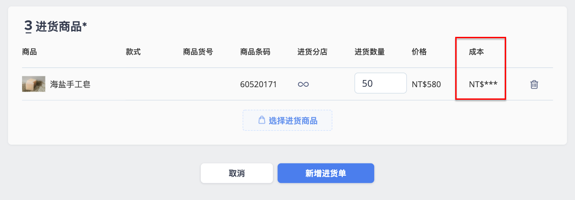Open the 海盐手工皂 product thumbnail
The image size is (575, 200).
click(x=34, y=84)
